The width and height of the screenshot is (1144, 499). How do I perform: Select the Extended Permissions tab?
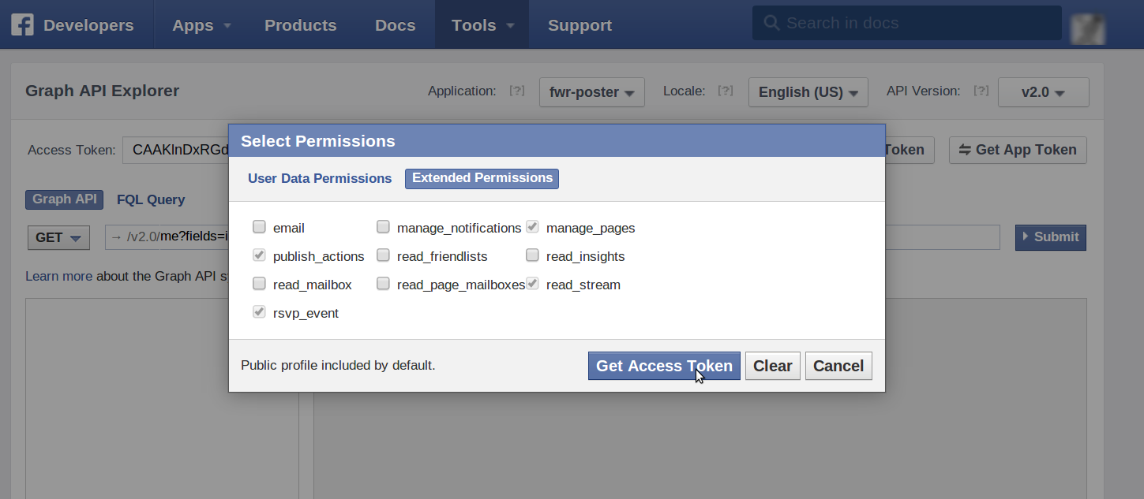tap(482, 178)
